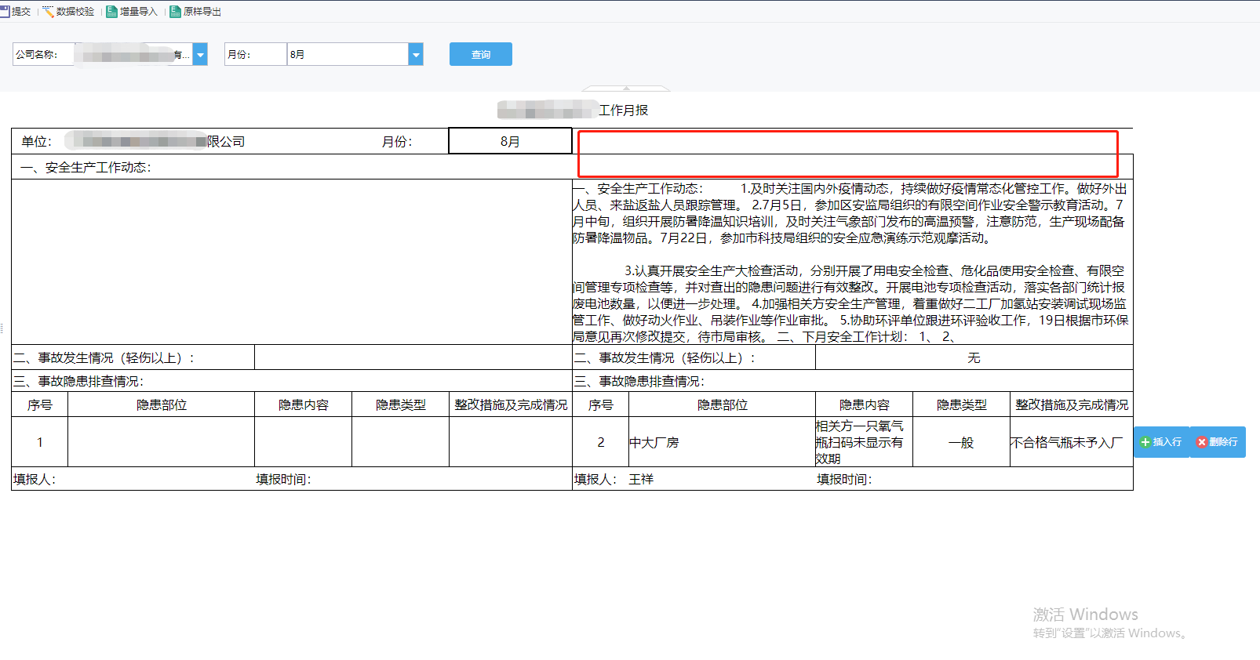Click the cell with value 无
The height and width of the screenshot is (660, 1260).
[x=974, y=357]
